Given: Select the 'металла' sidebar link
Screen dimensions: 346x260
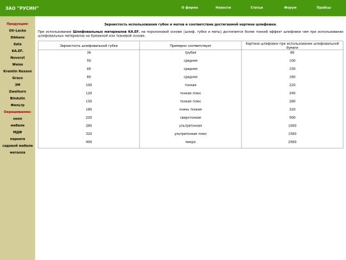Looking at the screenshot, I should (17, 152).
